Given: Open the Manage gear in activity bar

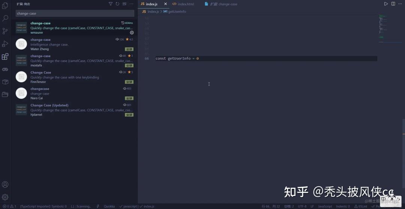Looking at the screenshot, I should tap(5, 197).
